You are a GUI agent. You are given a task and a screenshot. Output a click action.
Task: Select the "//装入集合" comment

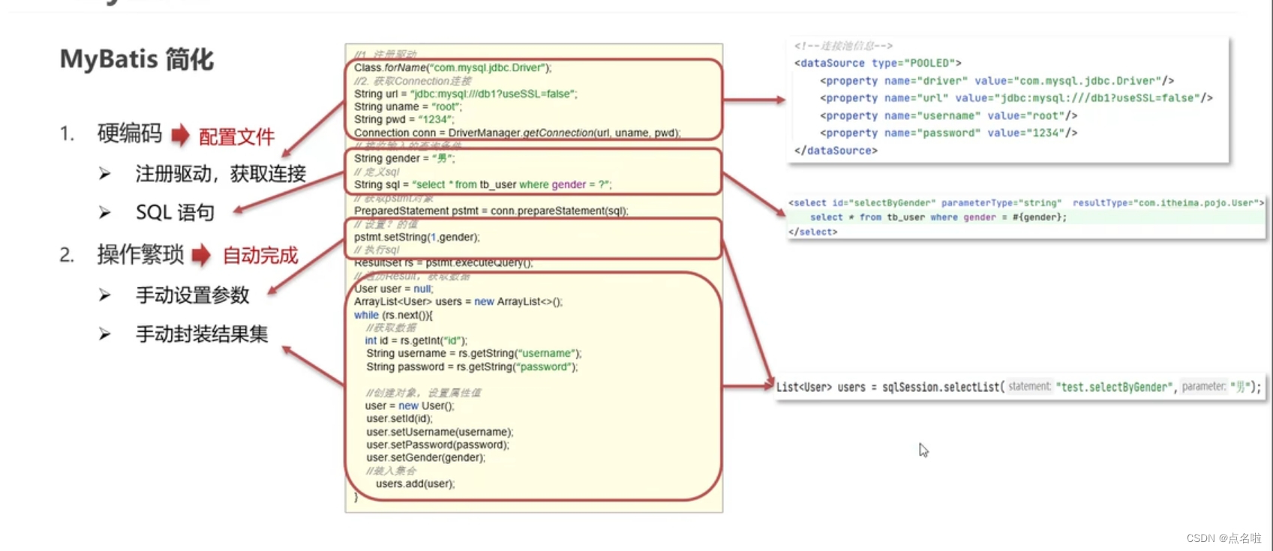point(390,471)
